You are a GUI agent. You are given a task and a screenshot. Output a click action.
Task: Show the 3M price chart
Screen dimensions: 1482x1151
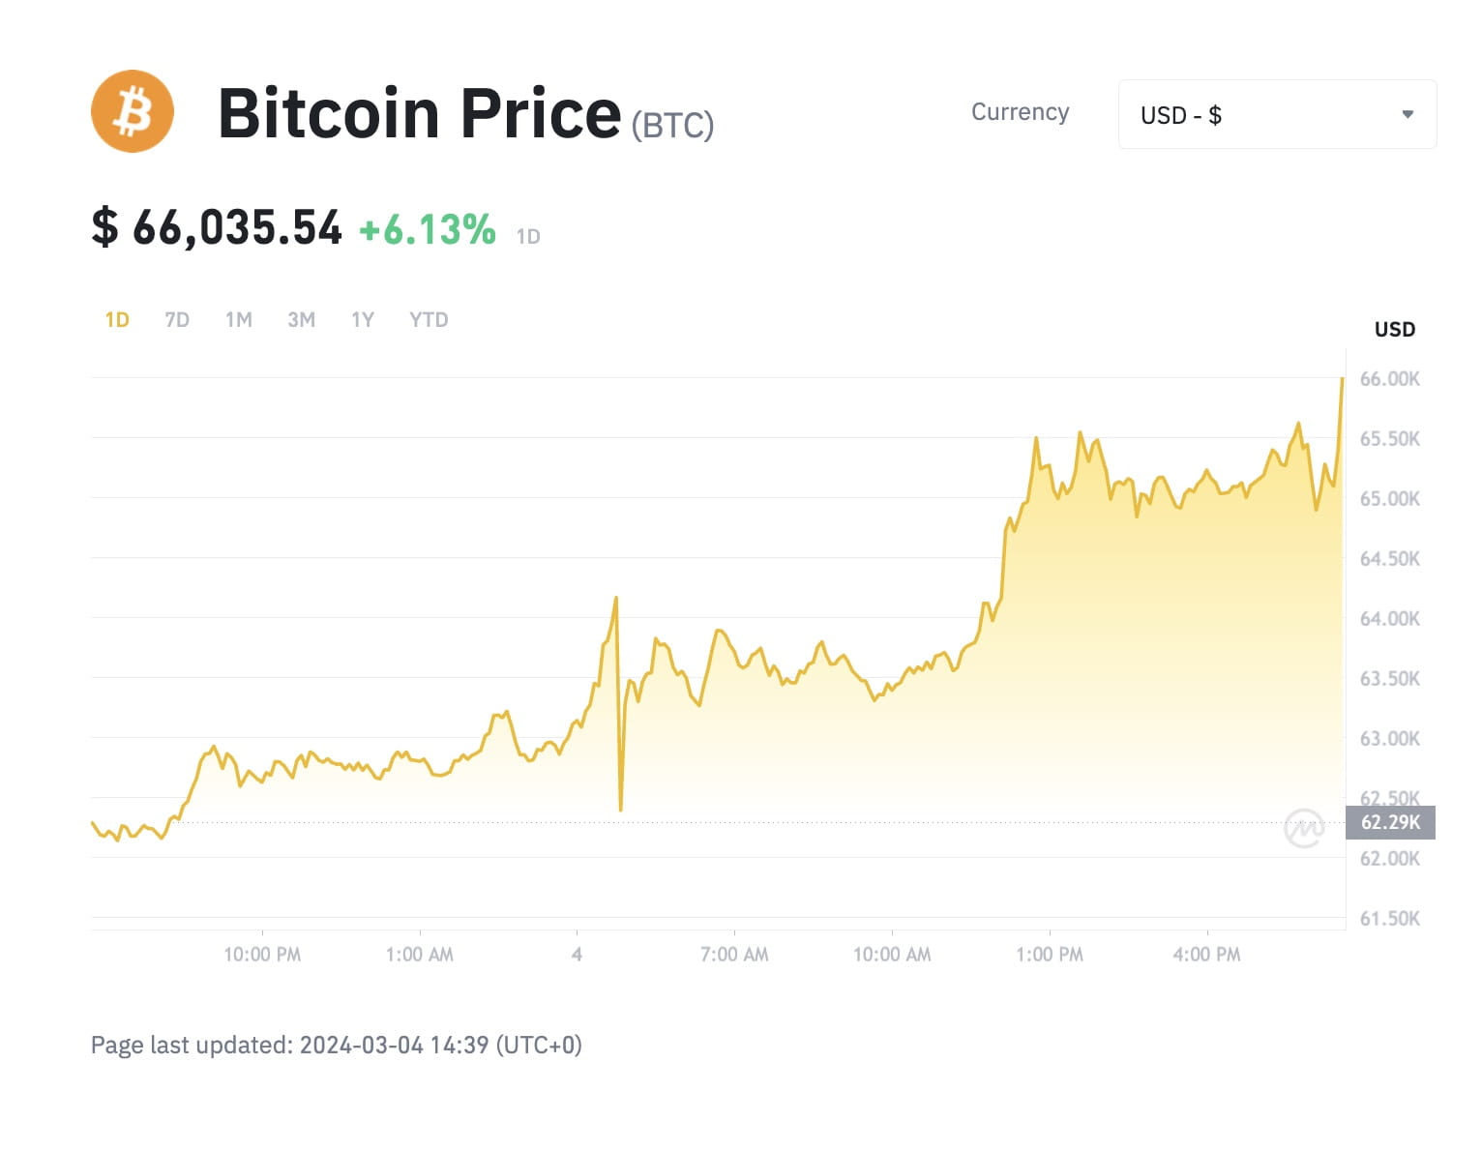coord(302,320)
